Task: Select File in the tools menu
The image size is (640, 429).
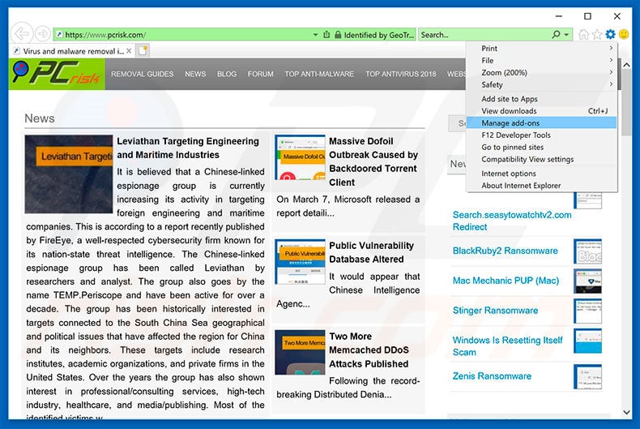Action: [542, 61]
